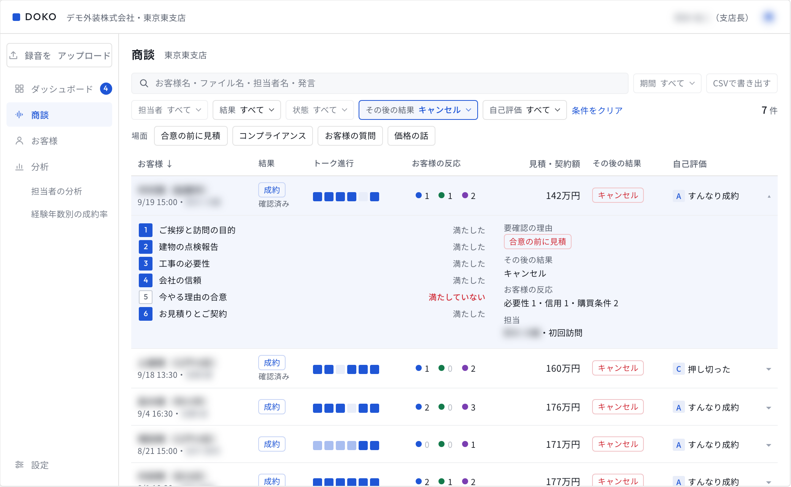Click the 商談 waveform icon in sidebar
Viewport: 791px width, 487px height.
pyautogui.click(x=19, y=115)
